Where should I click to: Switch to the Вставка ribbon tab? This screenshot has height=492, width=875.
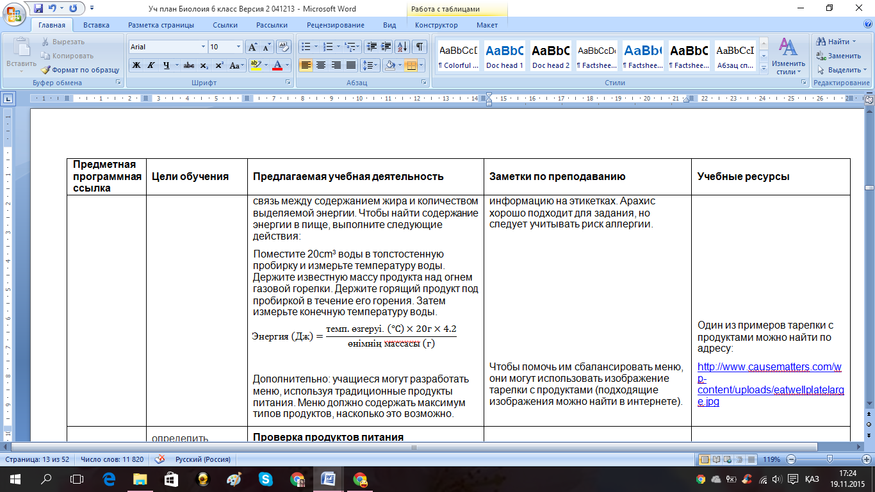pos(96,25)
